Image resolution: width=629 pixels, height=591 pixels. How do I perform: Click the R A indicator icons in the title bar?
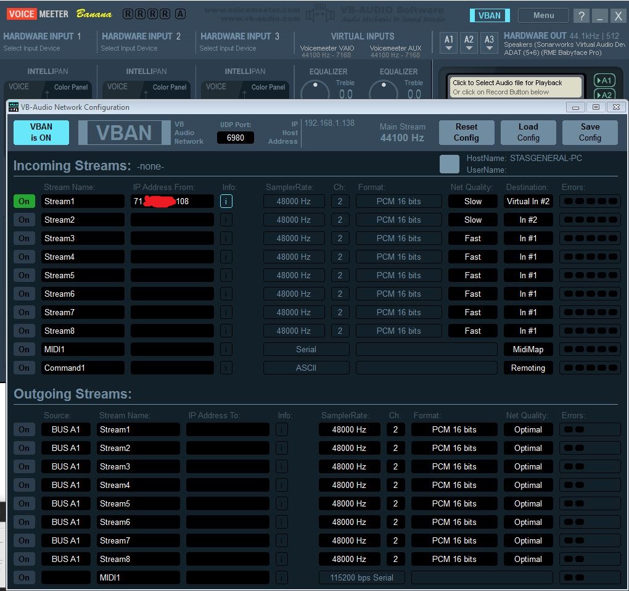coord(154,14)
